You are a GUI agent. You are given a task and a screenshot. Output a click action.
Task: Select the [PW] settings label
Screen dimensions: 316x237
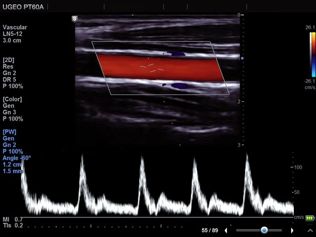9,132
